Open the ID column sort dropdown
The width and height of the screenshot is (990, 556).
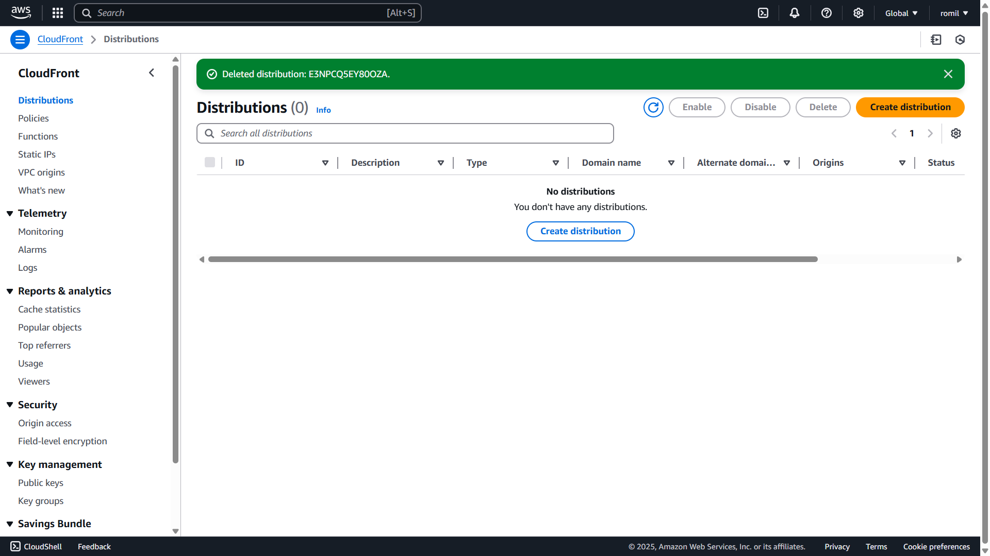(x=325, y=163)
